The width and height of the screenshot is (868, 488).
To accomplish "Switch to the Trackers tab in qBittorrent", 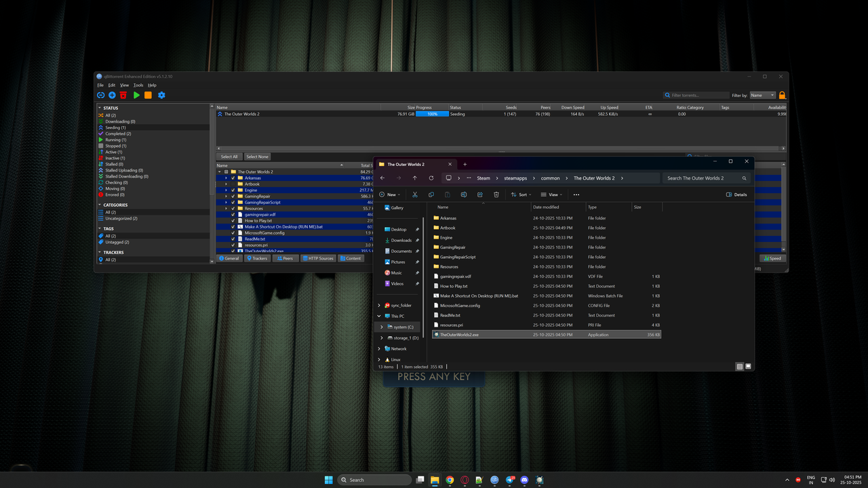I will coord(257,258).
